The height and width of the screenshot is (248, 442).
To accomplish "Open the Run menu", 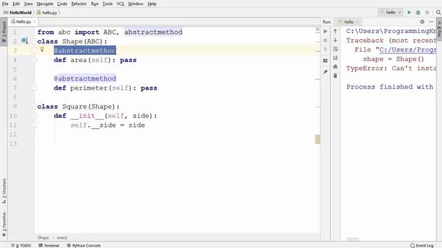I will pyautogui.click(x=95, y=3).
